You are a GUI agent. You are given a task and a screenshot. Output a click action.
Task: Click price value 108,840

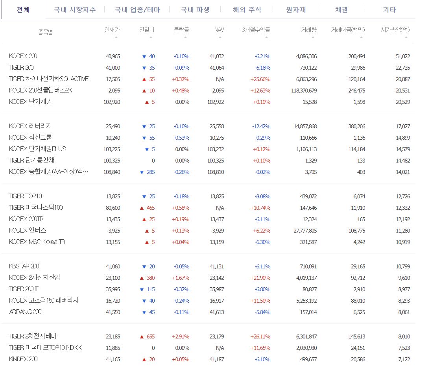(112, 172)
